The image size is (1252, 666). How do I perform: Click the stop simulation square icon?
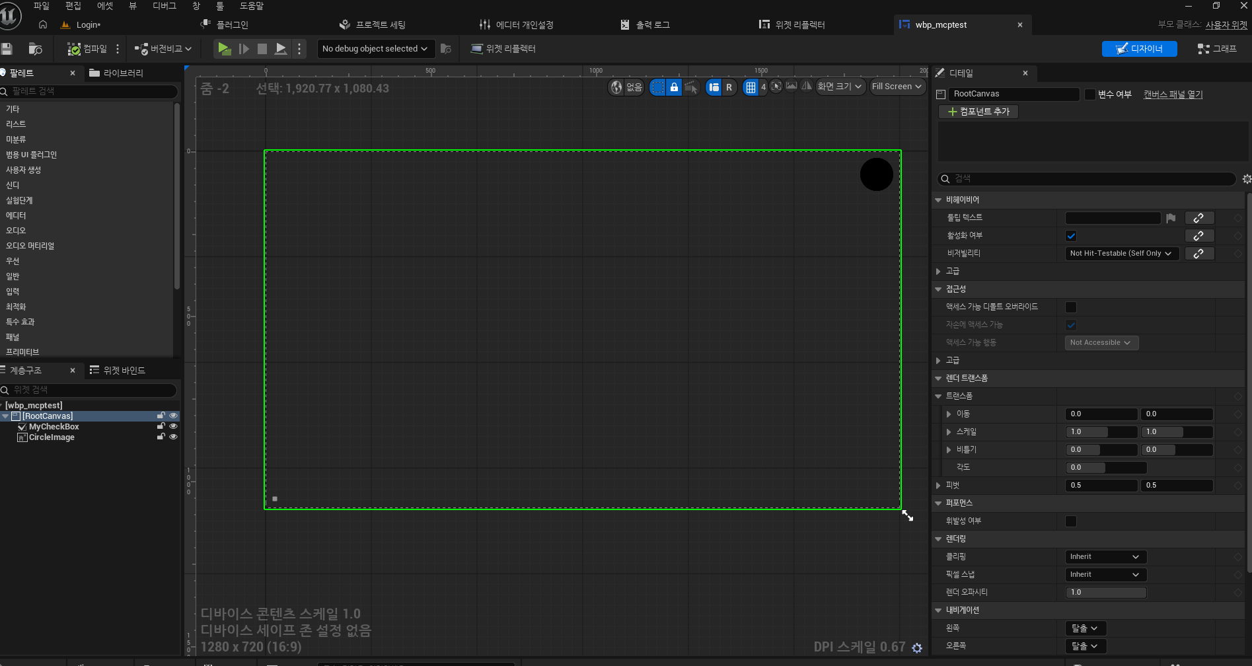[x=262, y=49]
